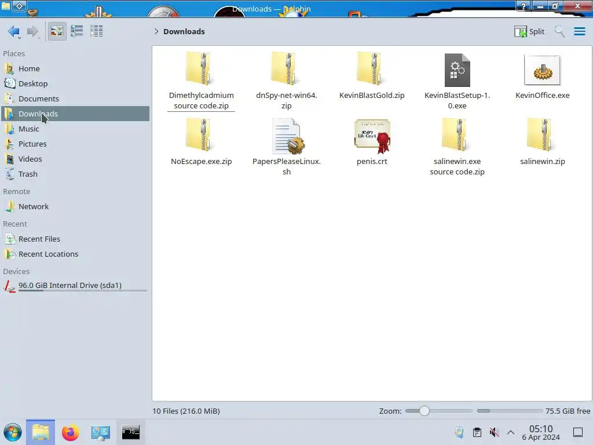Click the NoEscape.exe.zip file name
Image resolution: width=593 pixels, height=445 pixels.
(x=201, y=162)
